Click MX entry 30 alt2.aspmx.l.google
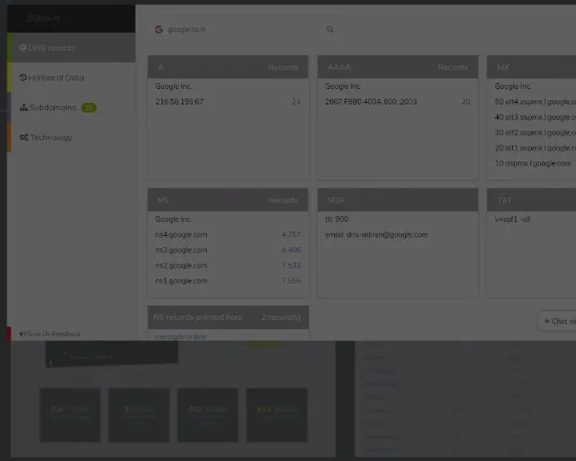The height and width of the screenshot is (461, 576). click(x=535, y=132)
